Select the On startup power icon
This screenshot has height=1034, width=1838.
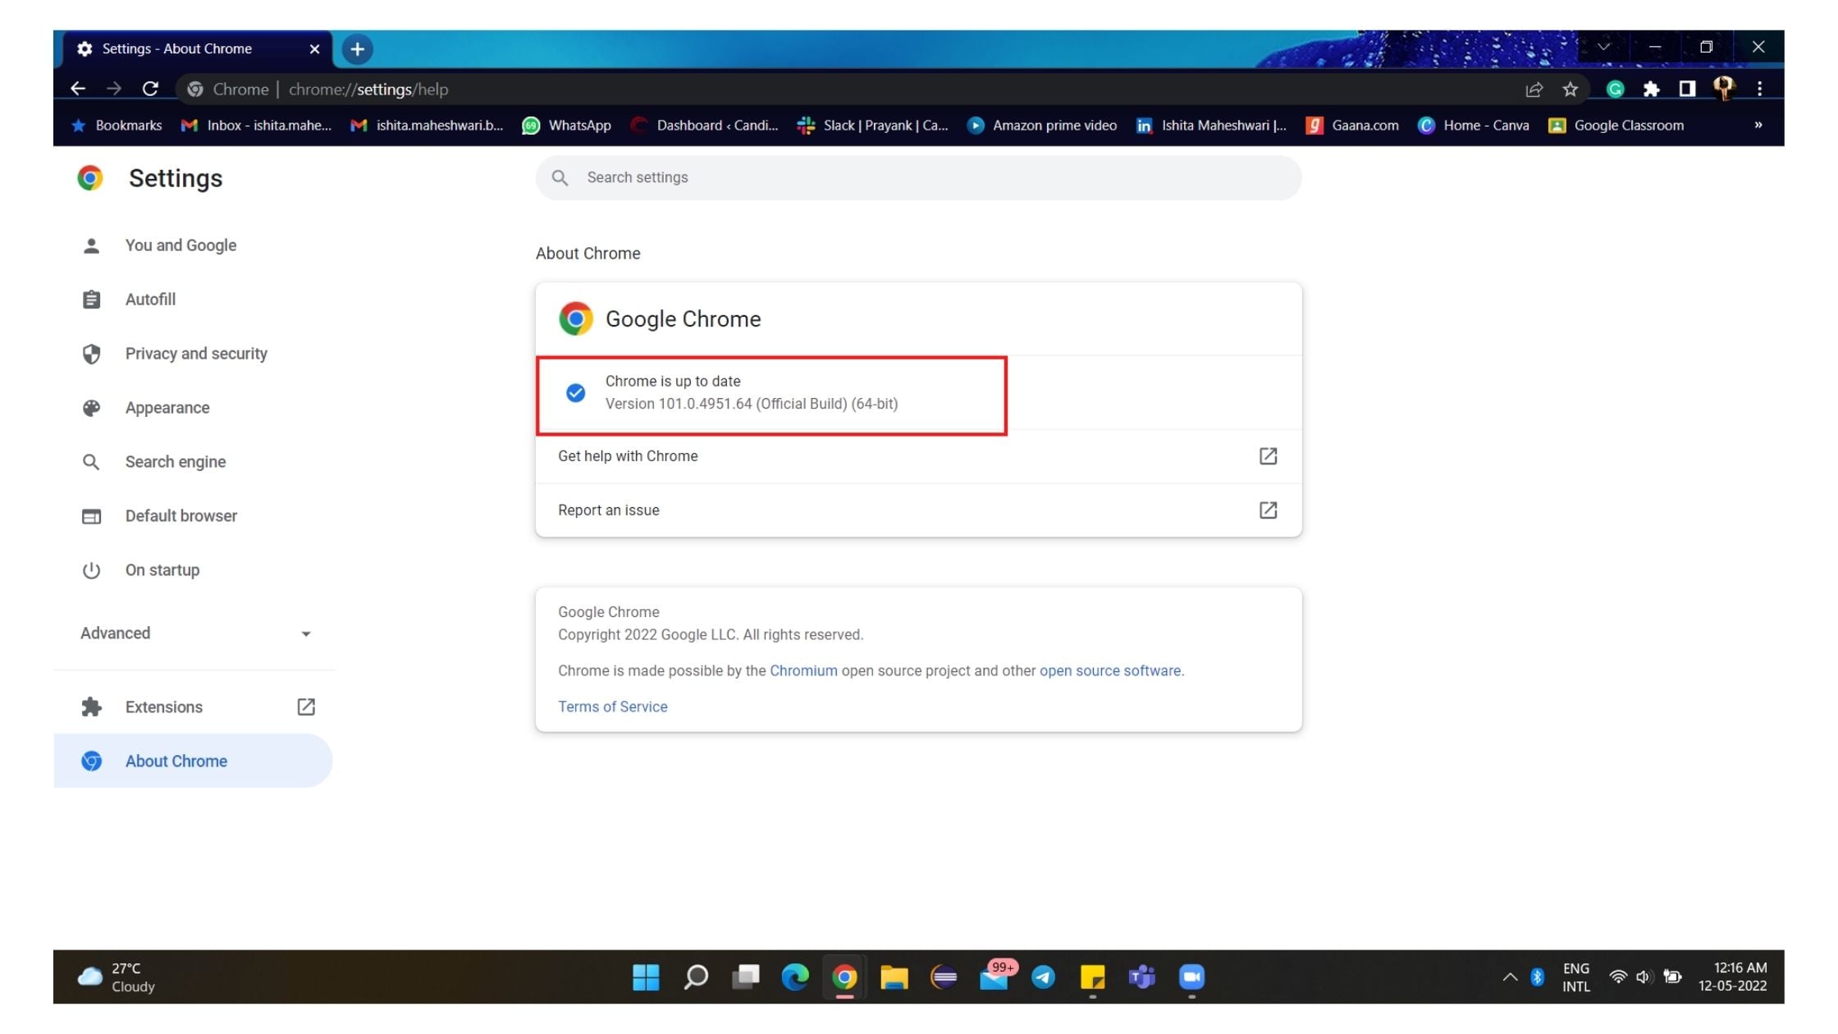tap(91, 570)
